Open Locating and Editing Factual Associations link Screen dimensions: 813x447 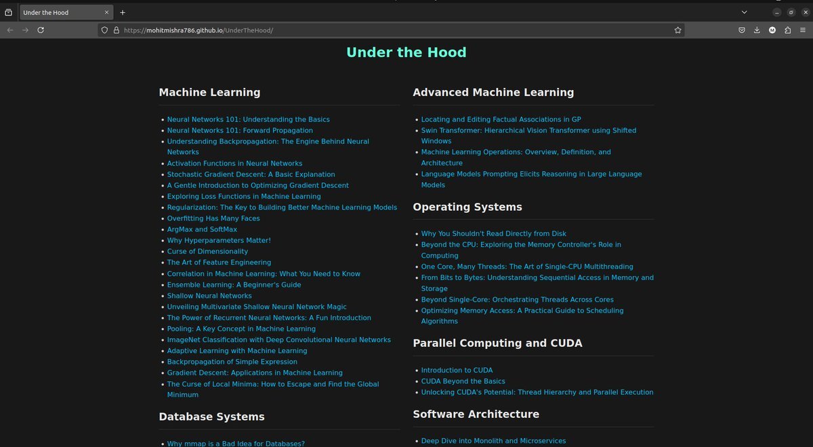[x=501, y=120]
